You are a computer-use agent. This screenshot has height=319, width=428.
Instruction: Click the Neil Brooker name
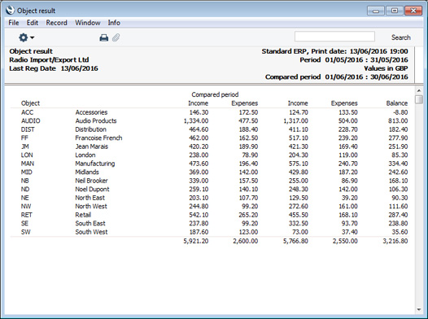[x=91, y=181]
